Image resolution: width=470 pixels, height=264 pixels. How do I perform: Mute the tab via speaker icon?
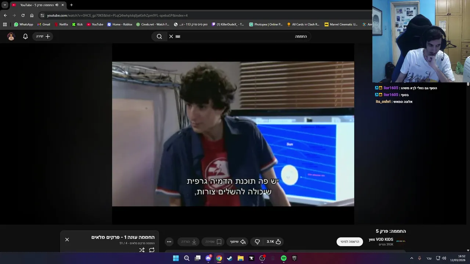click(x=57, y=5)
